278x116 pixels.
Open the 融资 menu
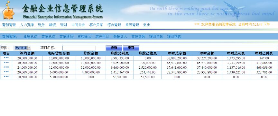coord(52,25)
